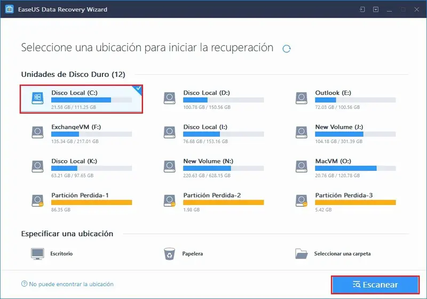Image resolution: width=427 pixels, height=299 pixels.
Task: Click the Outlook (E:) usage bar
Action: (355, 100)
